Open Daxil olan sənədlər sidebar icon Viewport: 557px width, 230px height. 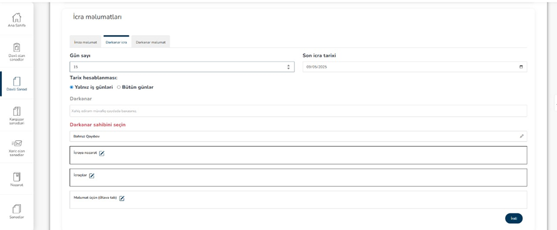pyautogui.click(x=17, y=47)
